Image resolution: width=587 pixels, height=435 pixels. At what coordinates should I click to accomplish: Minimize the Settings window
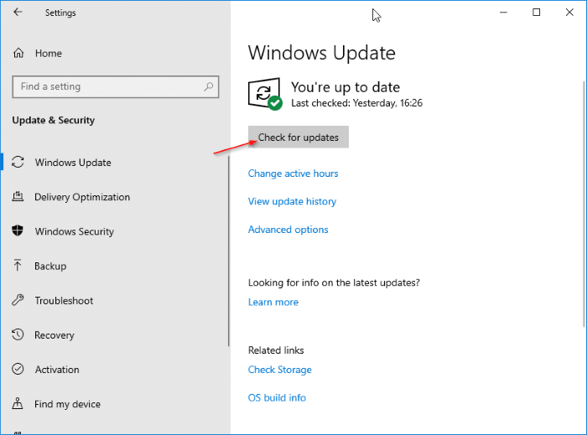pos(503,13)
